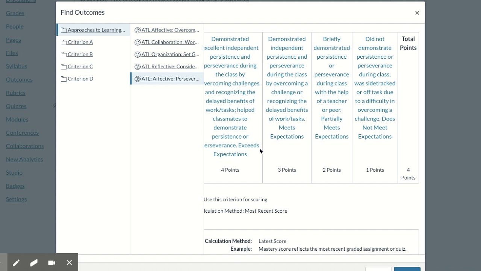Open Conferences in course navigation
Image resolution: width=481 pixels, height=271 pixels.
click(x=22, y=132)
